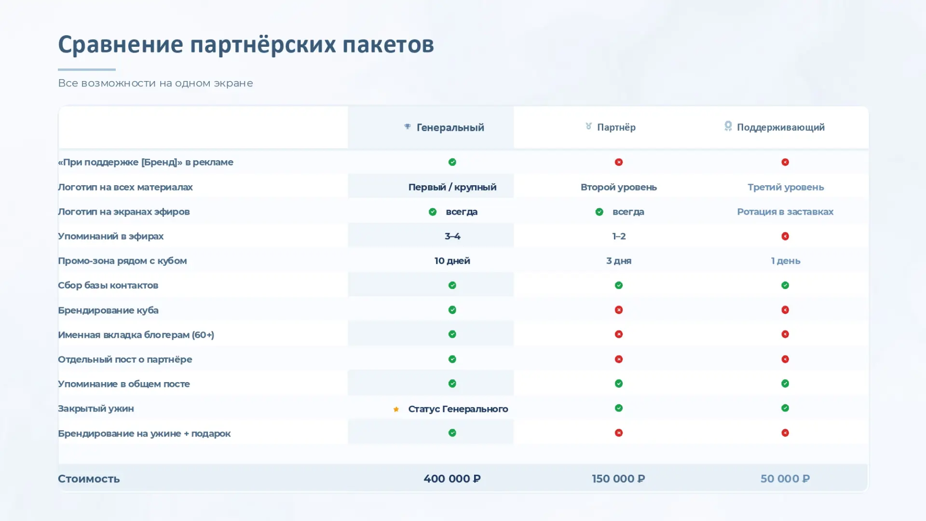This screenshot has height=521, width=926.
Task: Click the Ротация в заставках cell
Action: click(x=785, y=212)
